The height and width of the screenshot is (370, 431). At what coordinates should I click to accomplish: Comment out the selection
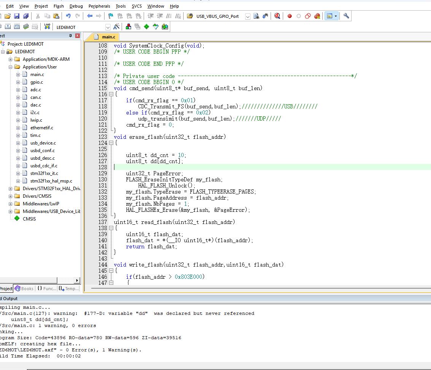(169, 16)
